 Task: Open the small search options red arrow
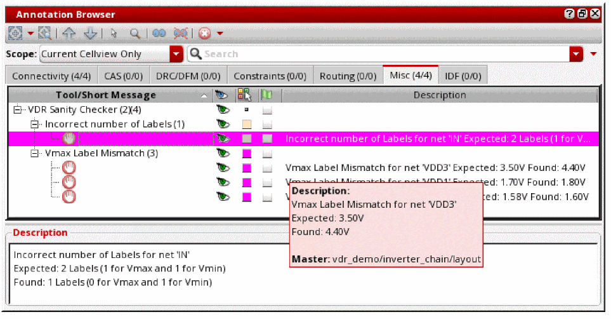(593, 54)
